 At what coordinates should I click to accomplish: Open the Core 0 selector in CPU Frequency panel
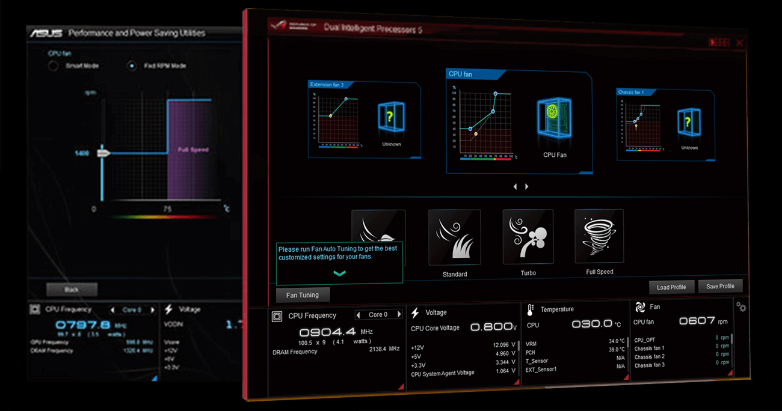(x=378, y=314)
